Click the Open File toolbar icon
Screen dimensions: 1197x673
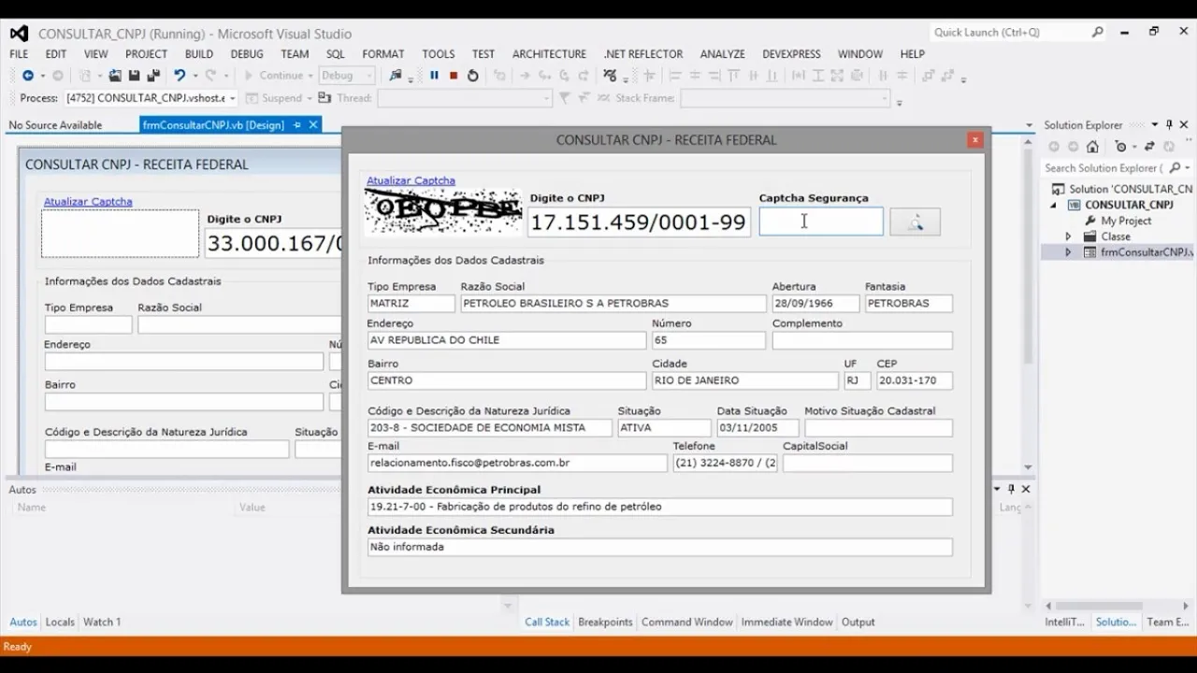pos(115,76)
